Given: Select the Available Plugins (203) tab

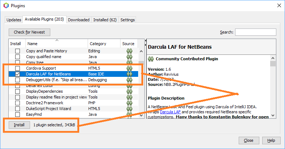Looking at the screenshot, I should point(44,19).
